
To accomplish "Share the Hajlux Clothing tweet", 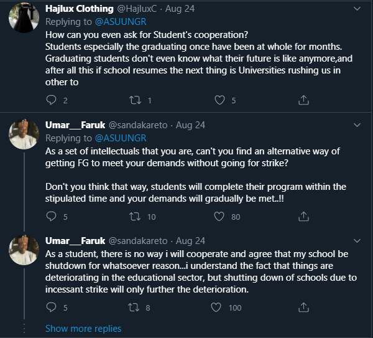I will pos(304,100).
